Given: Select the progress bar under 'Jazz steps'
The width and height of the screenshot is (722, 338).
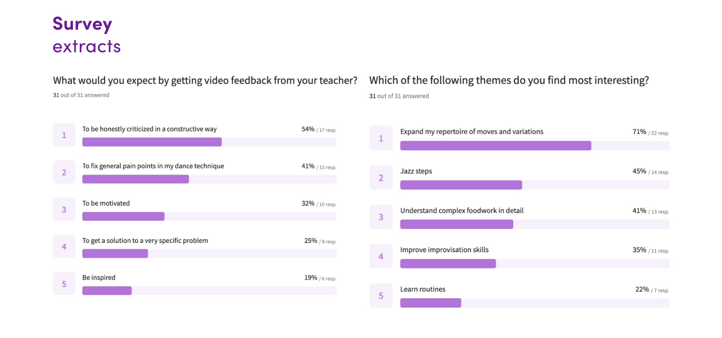Looking at the screenshot, I should point(461,185).
